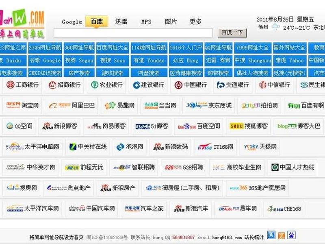Open 招商银行 bank site

64,85
